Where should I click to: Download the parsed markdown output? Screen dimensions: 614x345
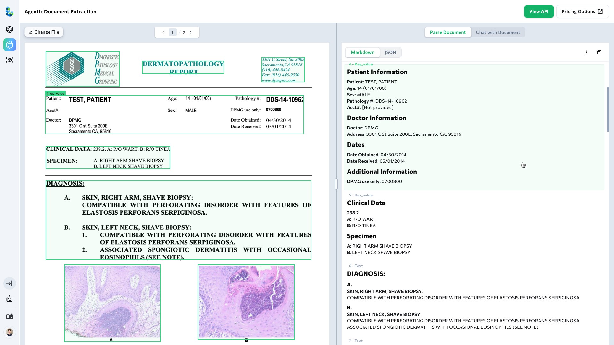point(586,52)
